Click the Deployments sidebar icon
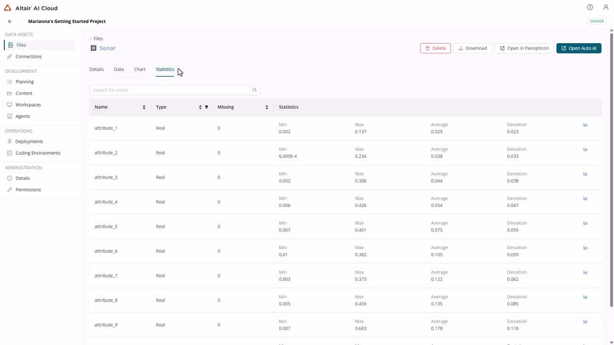The height and width of the screenshot is (345, 614). [x=10, y=141]
